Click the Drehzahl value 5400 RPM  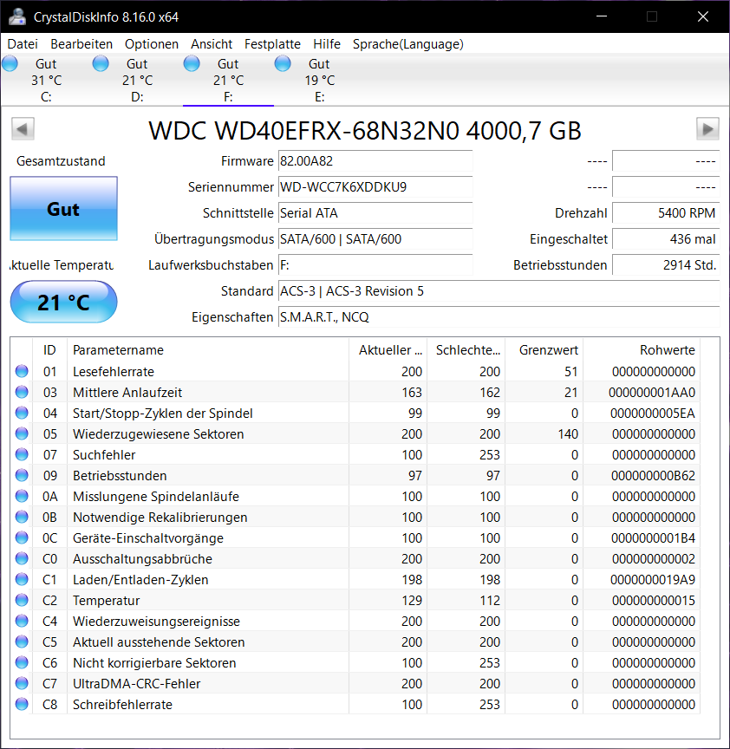666,212
